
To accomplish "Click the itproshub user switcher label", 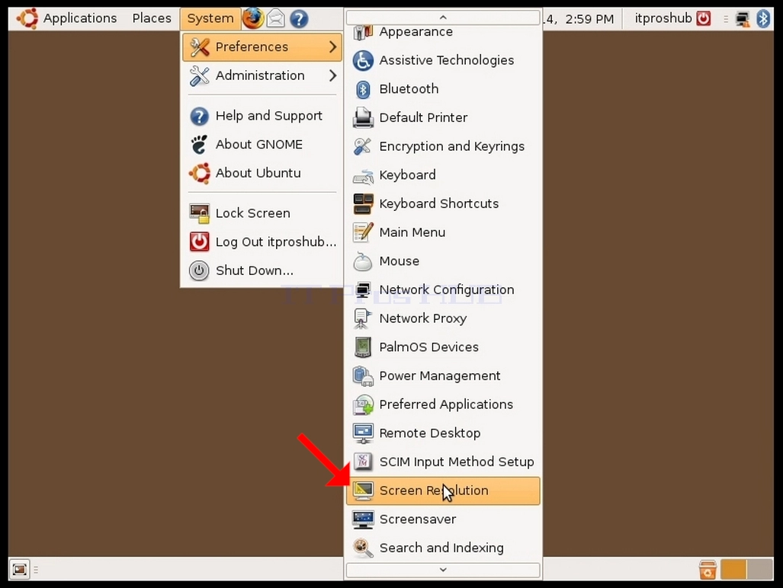I will click(x=663, y=18).
